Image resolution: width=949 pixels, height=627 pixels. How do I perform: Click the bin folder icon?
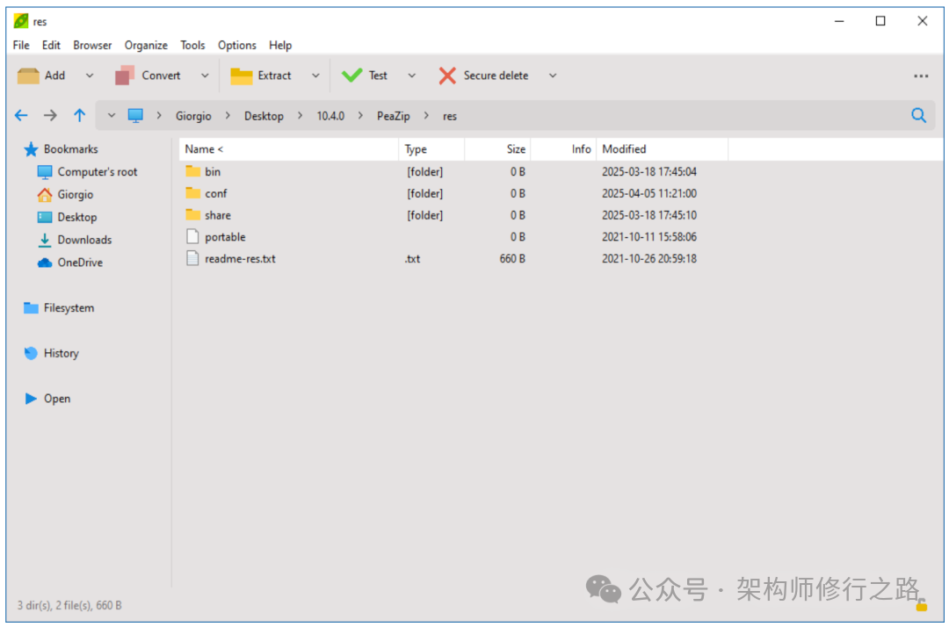[x=193, y=171]
